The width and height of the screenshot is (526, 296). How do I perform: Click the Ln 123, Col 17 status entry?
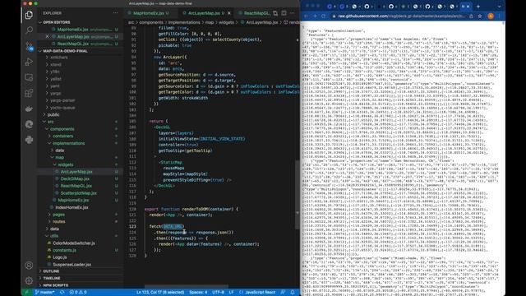click(160, 293)
